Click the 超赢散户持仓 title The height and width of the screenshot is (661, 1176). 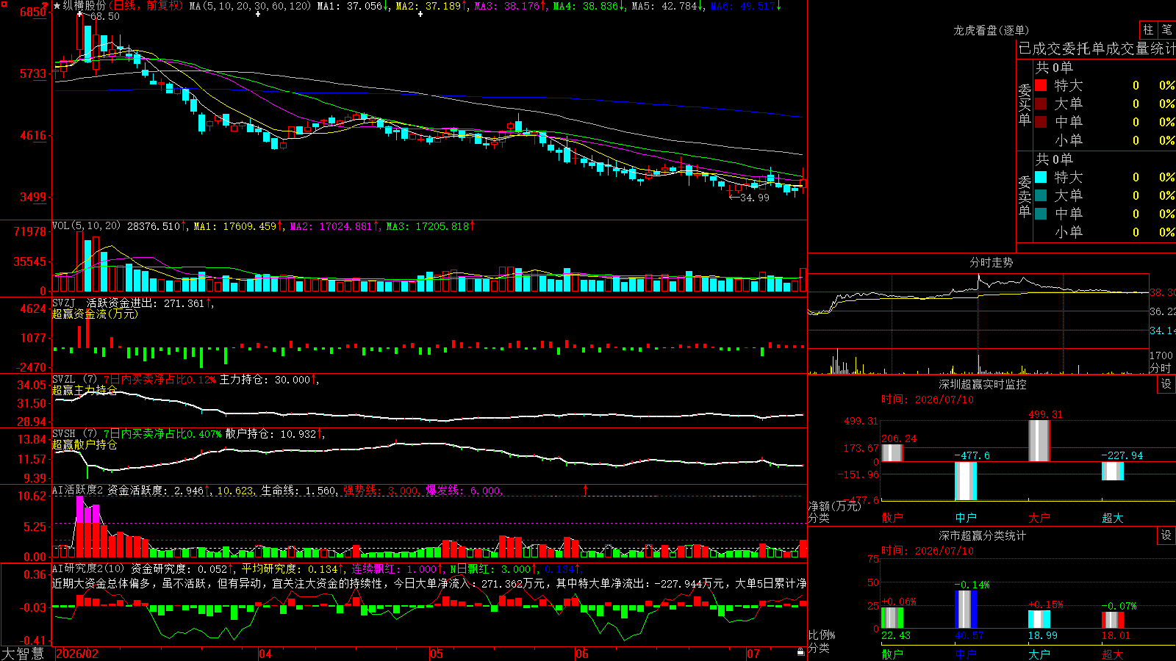pos(85,444)
